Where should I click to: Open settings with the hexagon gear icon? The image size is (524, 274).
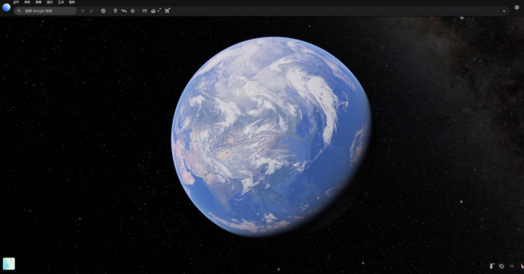[x=517, y=7]
